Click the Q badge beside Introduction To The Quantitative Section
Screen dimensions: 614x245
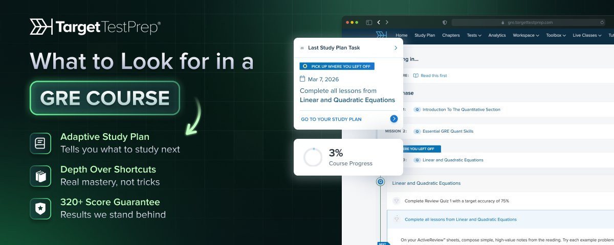point(417,109)
